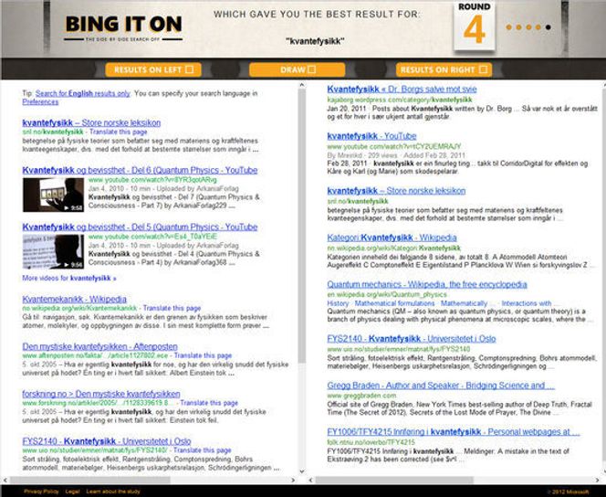Open Kategori:Kvantefysikk – Wikipedia result
606x497 pixels.
pos(392,238)
